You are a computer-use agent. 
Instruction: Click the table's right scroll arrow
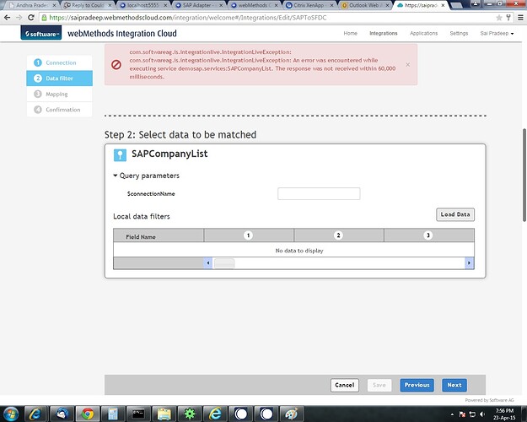click(x=469, y=262)
